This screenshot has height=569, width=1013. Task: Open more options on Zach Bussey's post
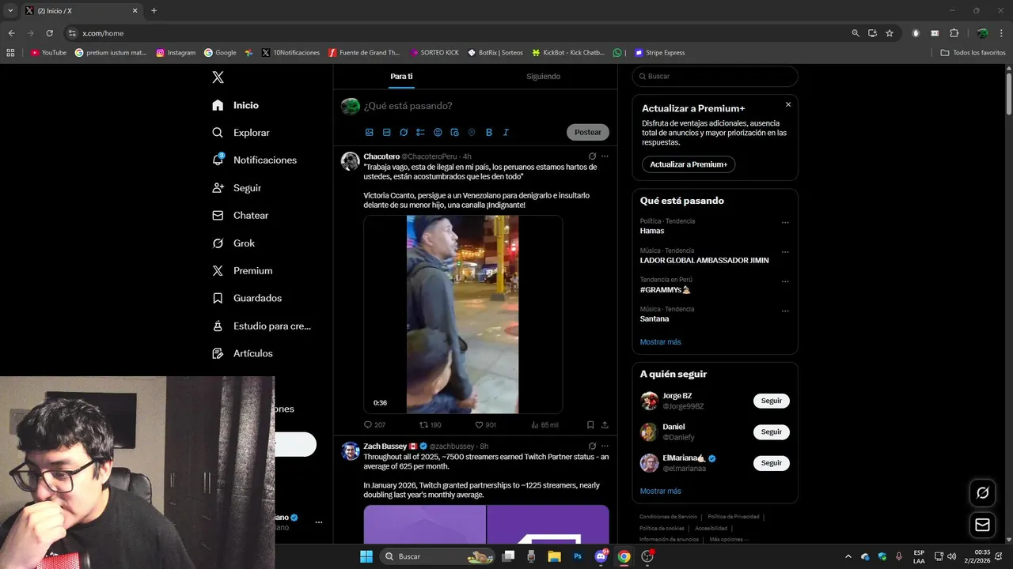click(x=605, y=446)
